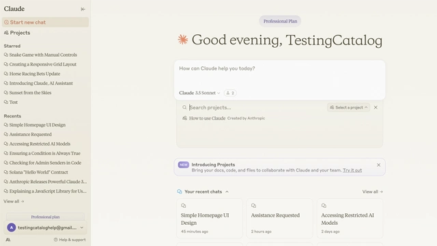Click the 2 hours ago timestamp
Viewport: 437px width, 246px height.
tap(261, 232)
